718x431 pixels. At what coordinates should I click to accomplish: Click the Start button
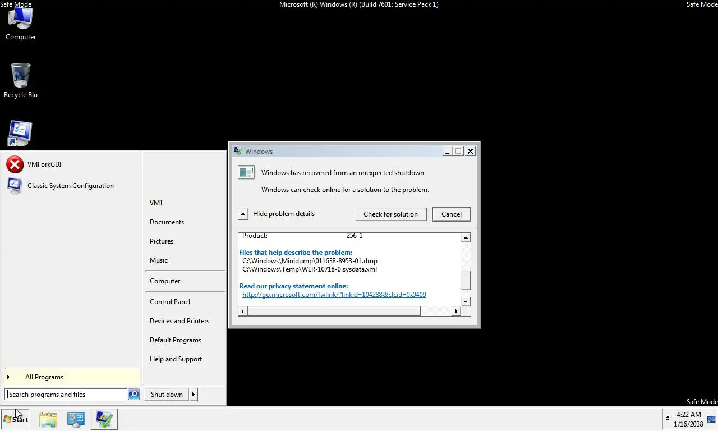tap(16, 419)
